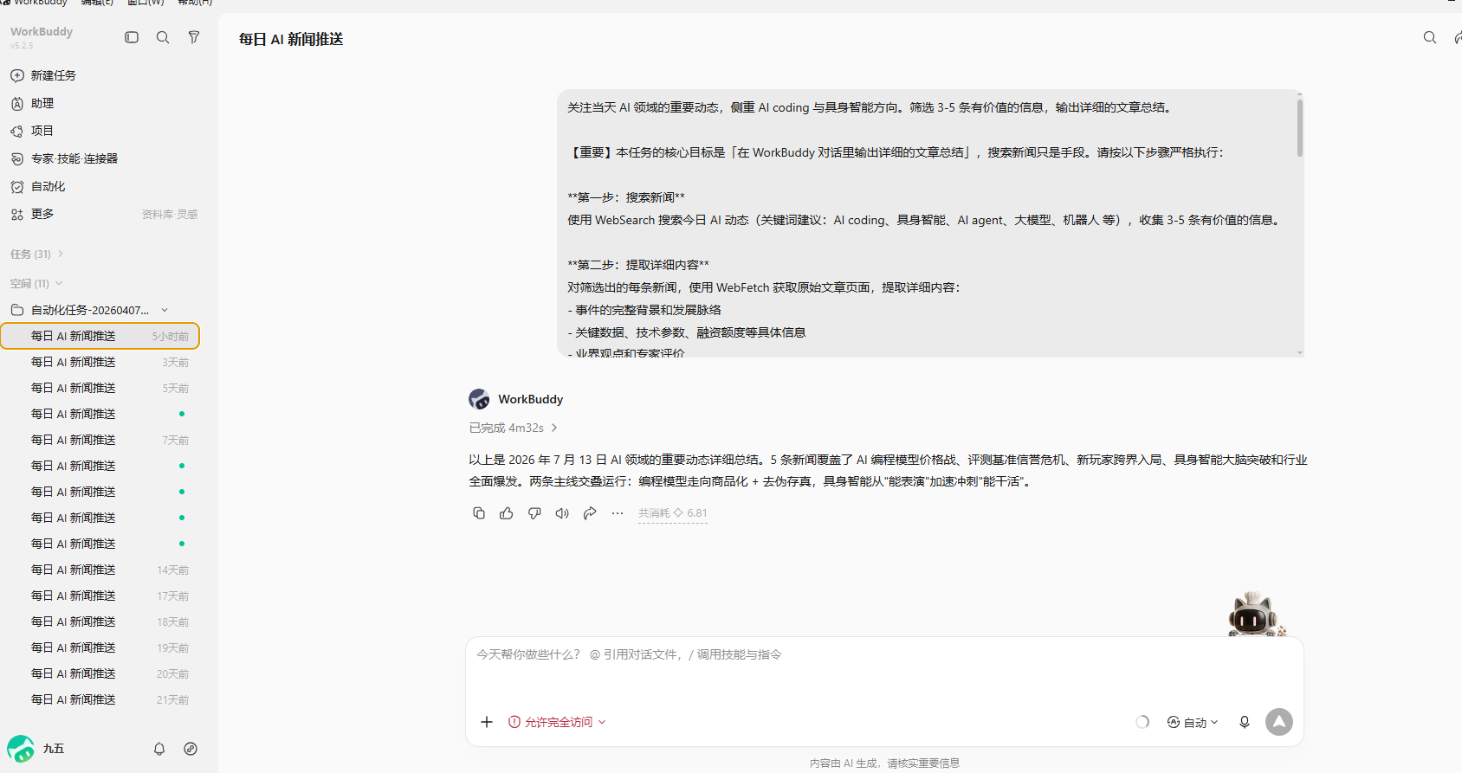Open the 项目 section

click(42, 131)
